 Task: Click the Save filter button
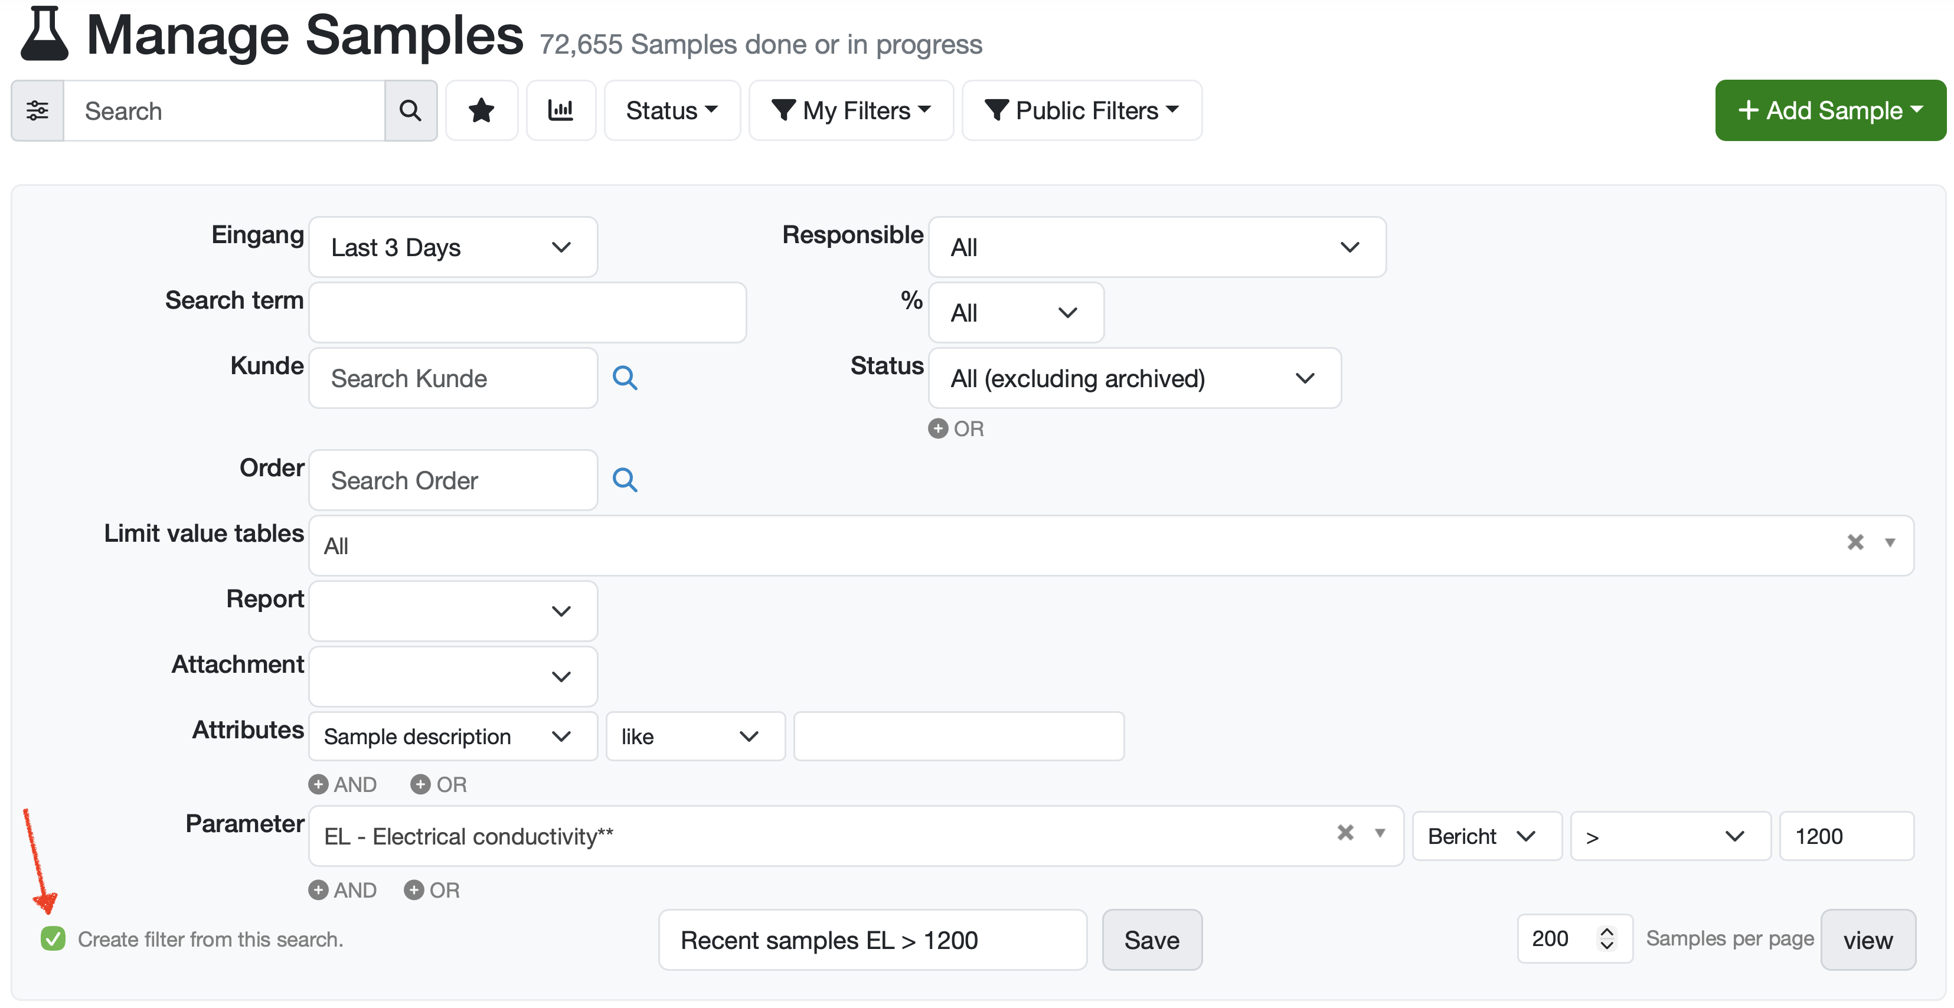(x=1151, y=940)
